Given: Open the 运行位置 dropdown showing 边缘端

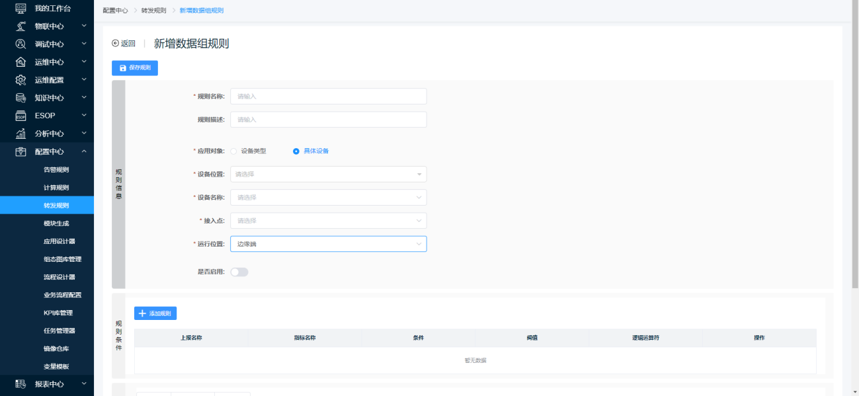Looking at the screenshot, I should [328, 244].
